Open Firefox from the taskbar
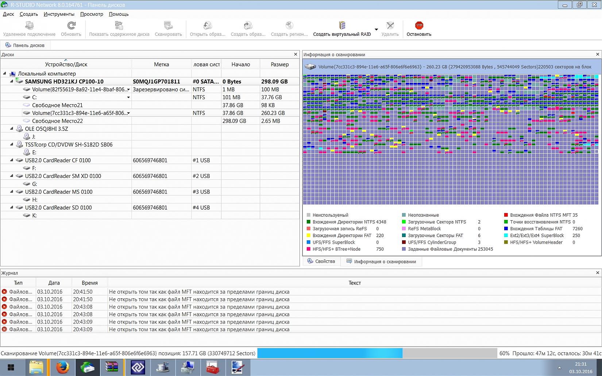602x376 pixels. click(x=62, y=367)
